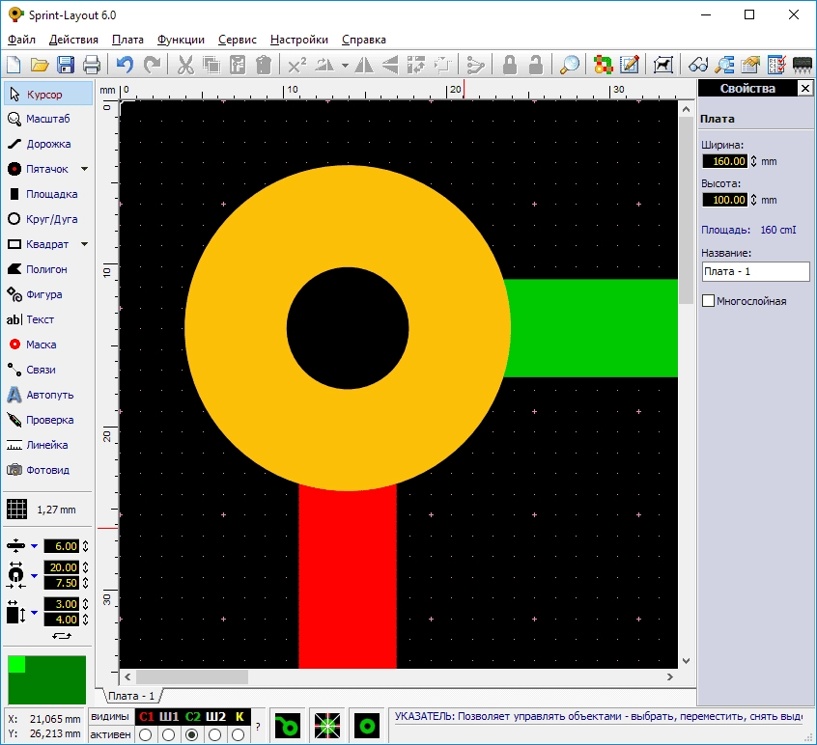Click the closed padlock lock icon

[510, 65]
